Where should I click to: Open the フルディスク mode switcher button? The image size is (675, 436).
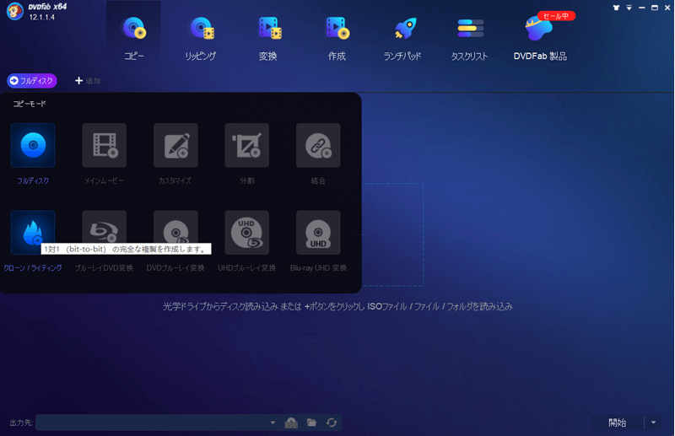click(32, 81)
